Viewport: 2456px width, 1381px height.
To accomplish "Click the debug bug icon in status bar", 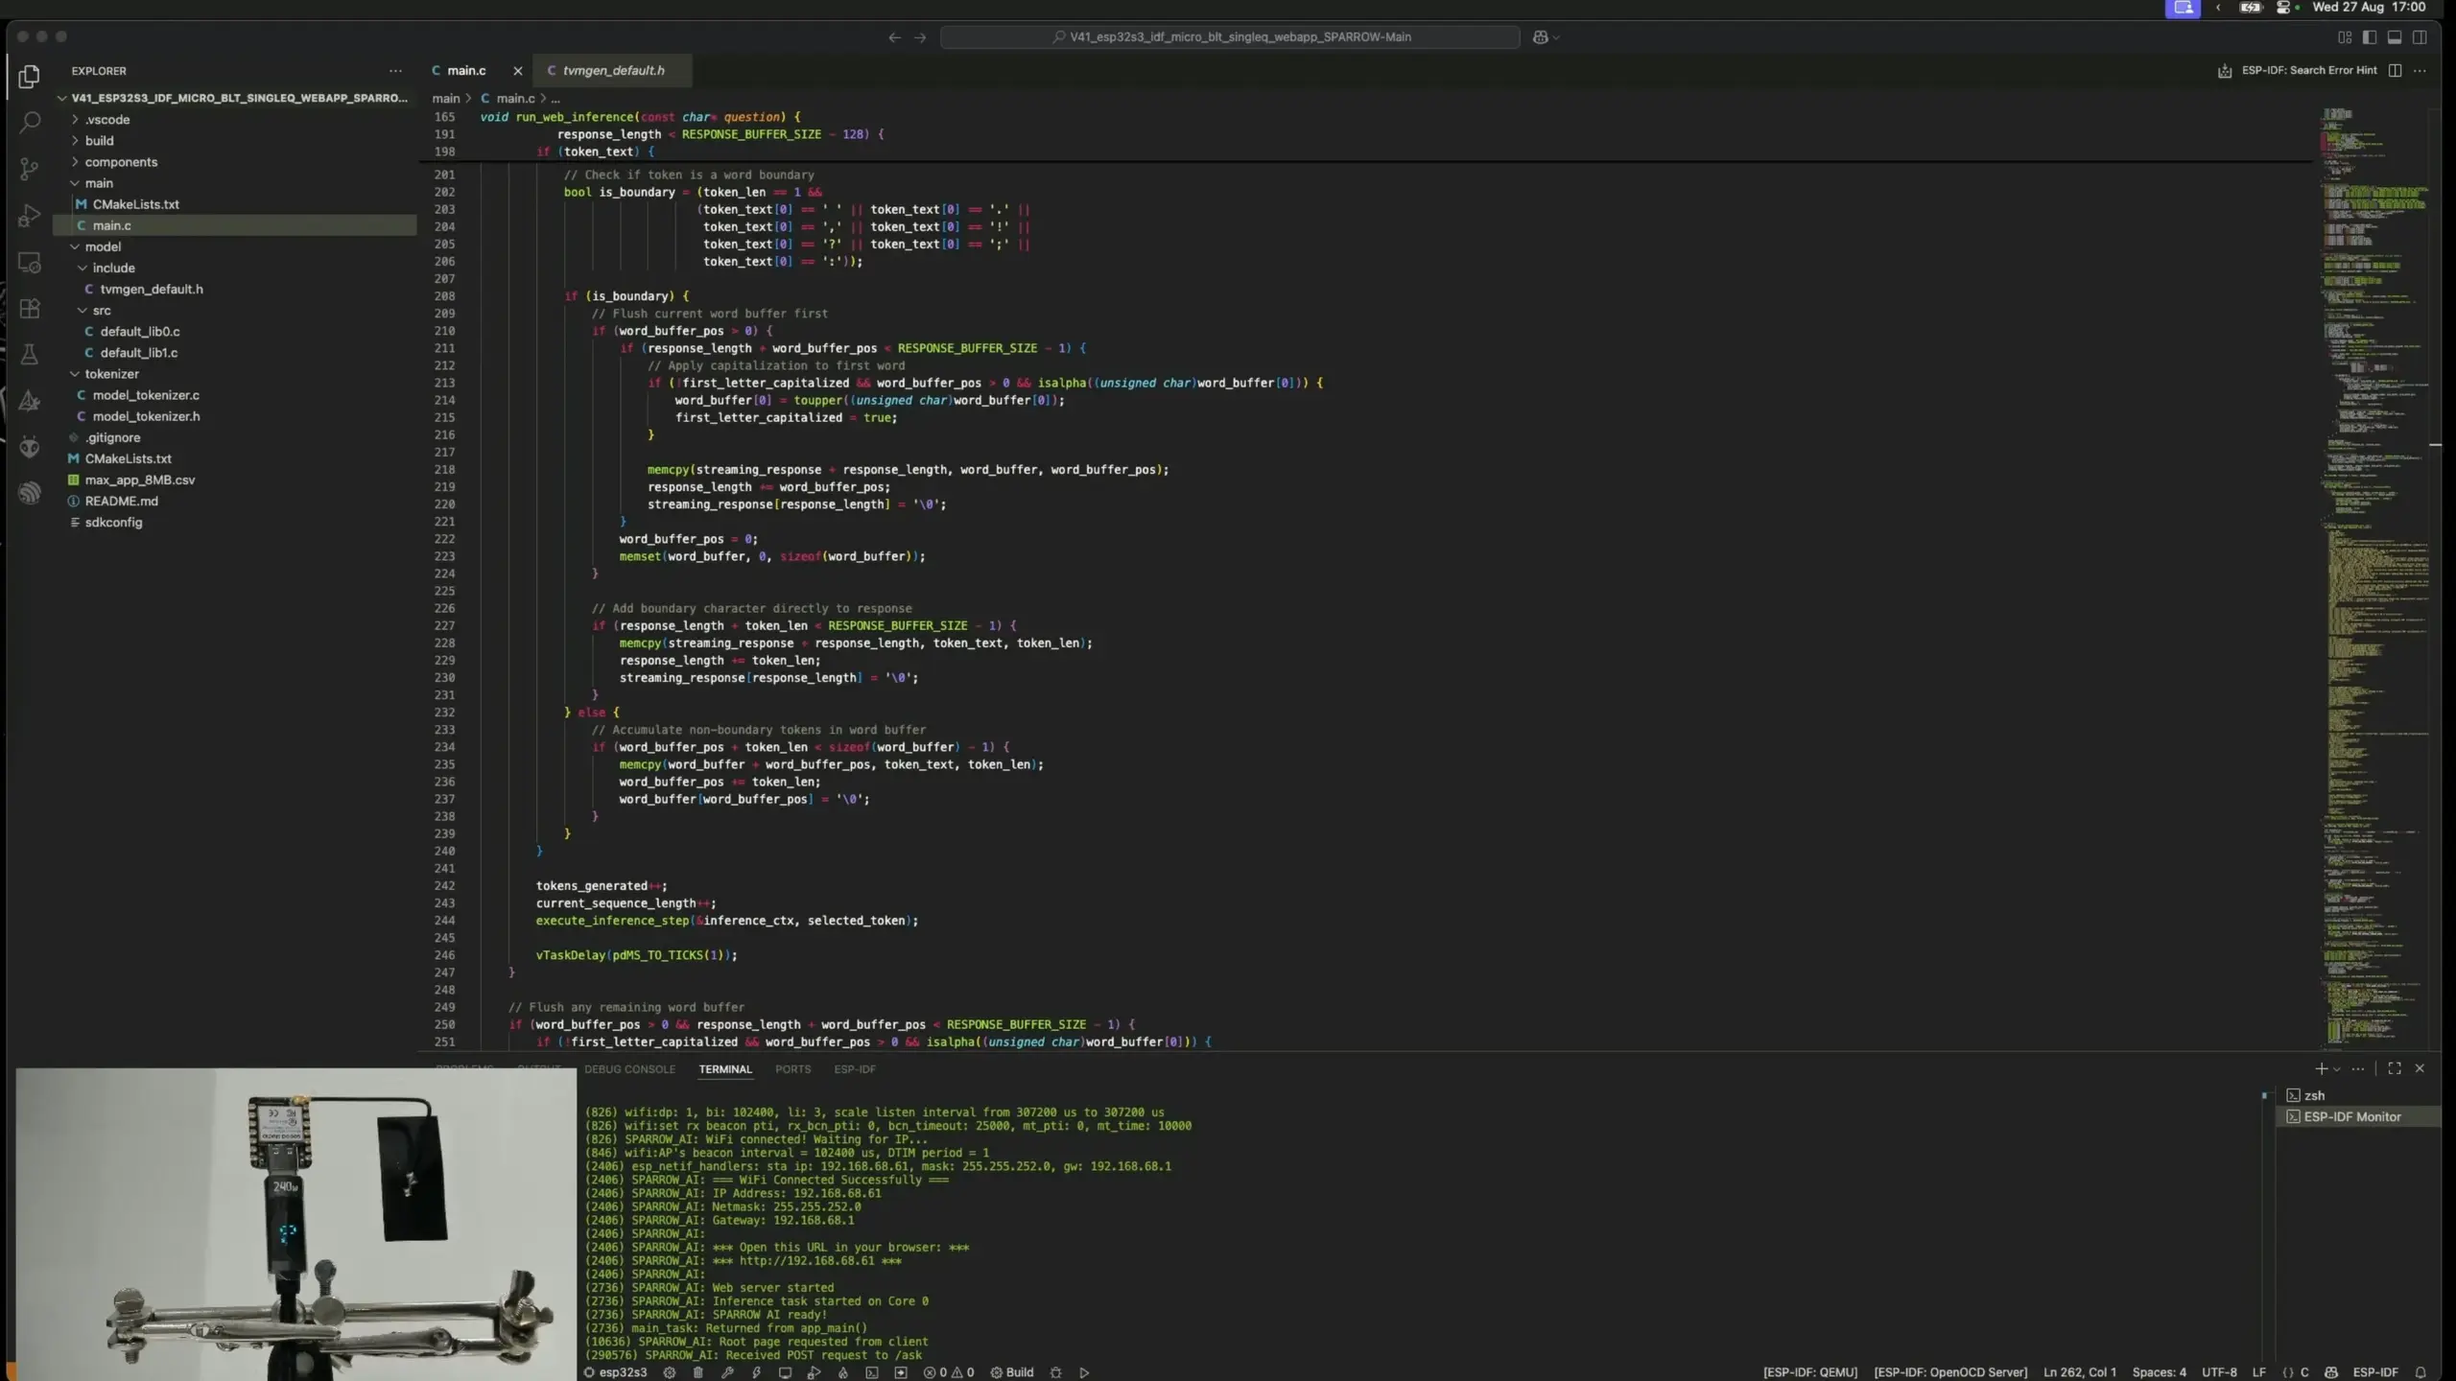I will tap(1055, 1372).
